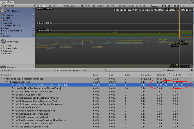The width and height of the screenshot is (194, 129).
Task: Select EditorOnly [Profiler.DeserializeThreadData] row
Action: tap(96, 88)
